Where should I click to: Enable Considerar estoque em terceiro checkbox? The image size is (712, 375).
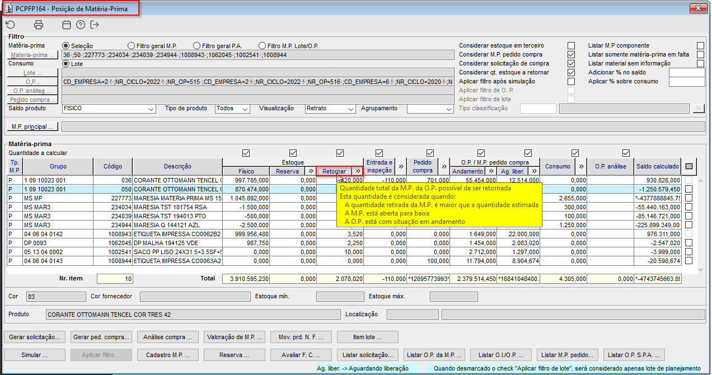point(571,46)
